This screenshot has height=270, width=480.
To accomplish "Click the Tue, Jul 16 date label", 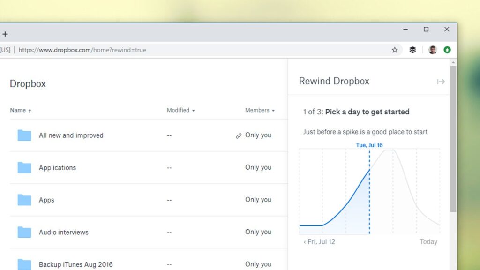I will pos(369,145).
